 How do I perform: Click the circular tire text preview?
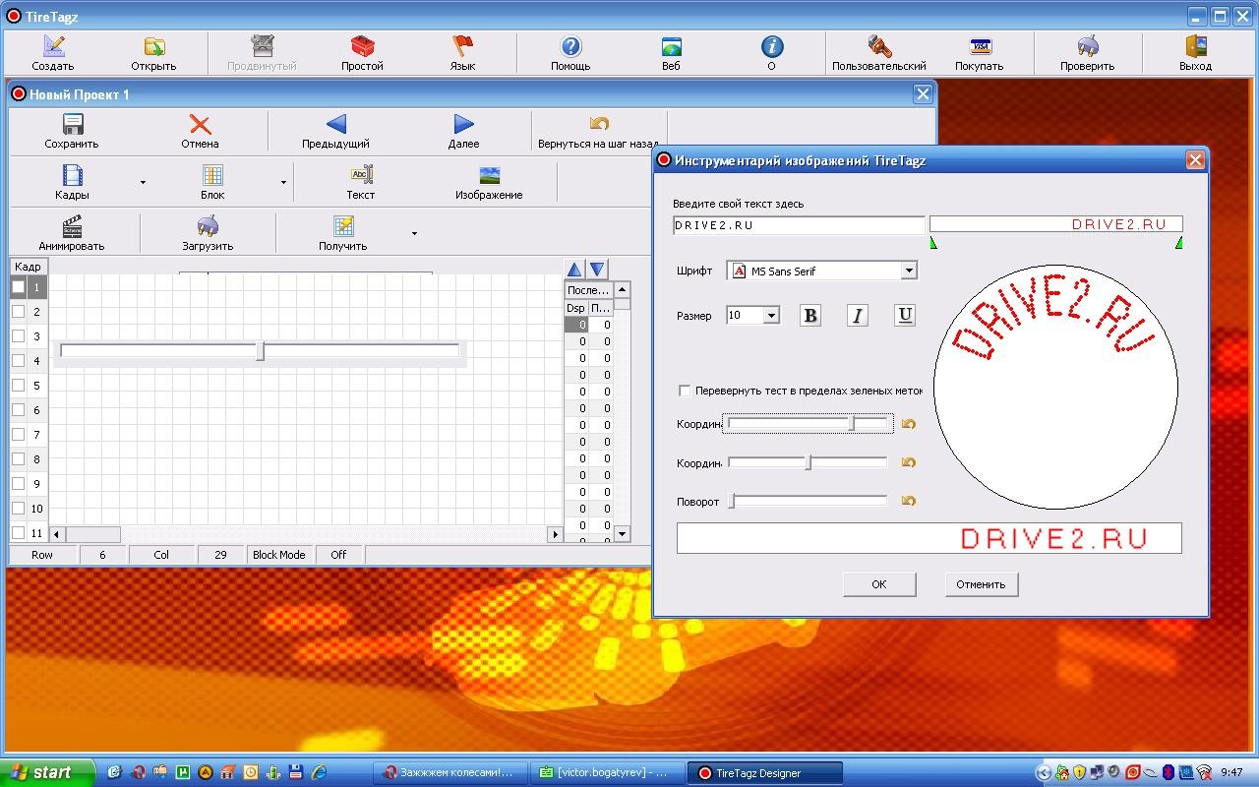(1056, 387)
